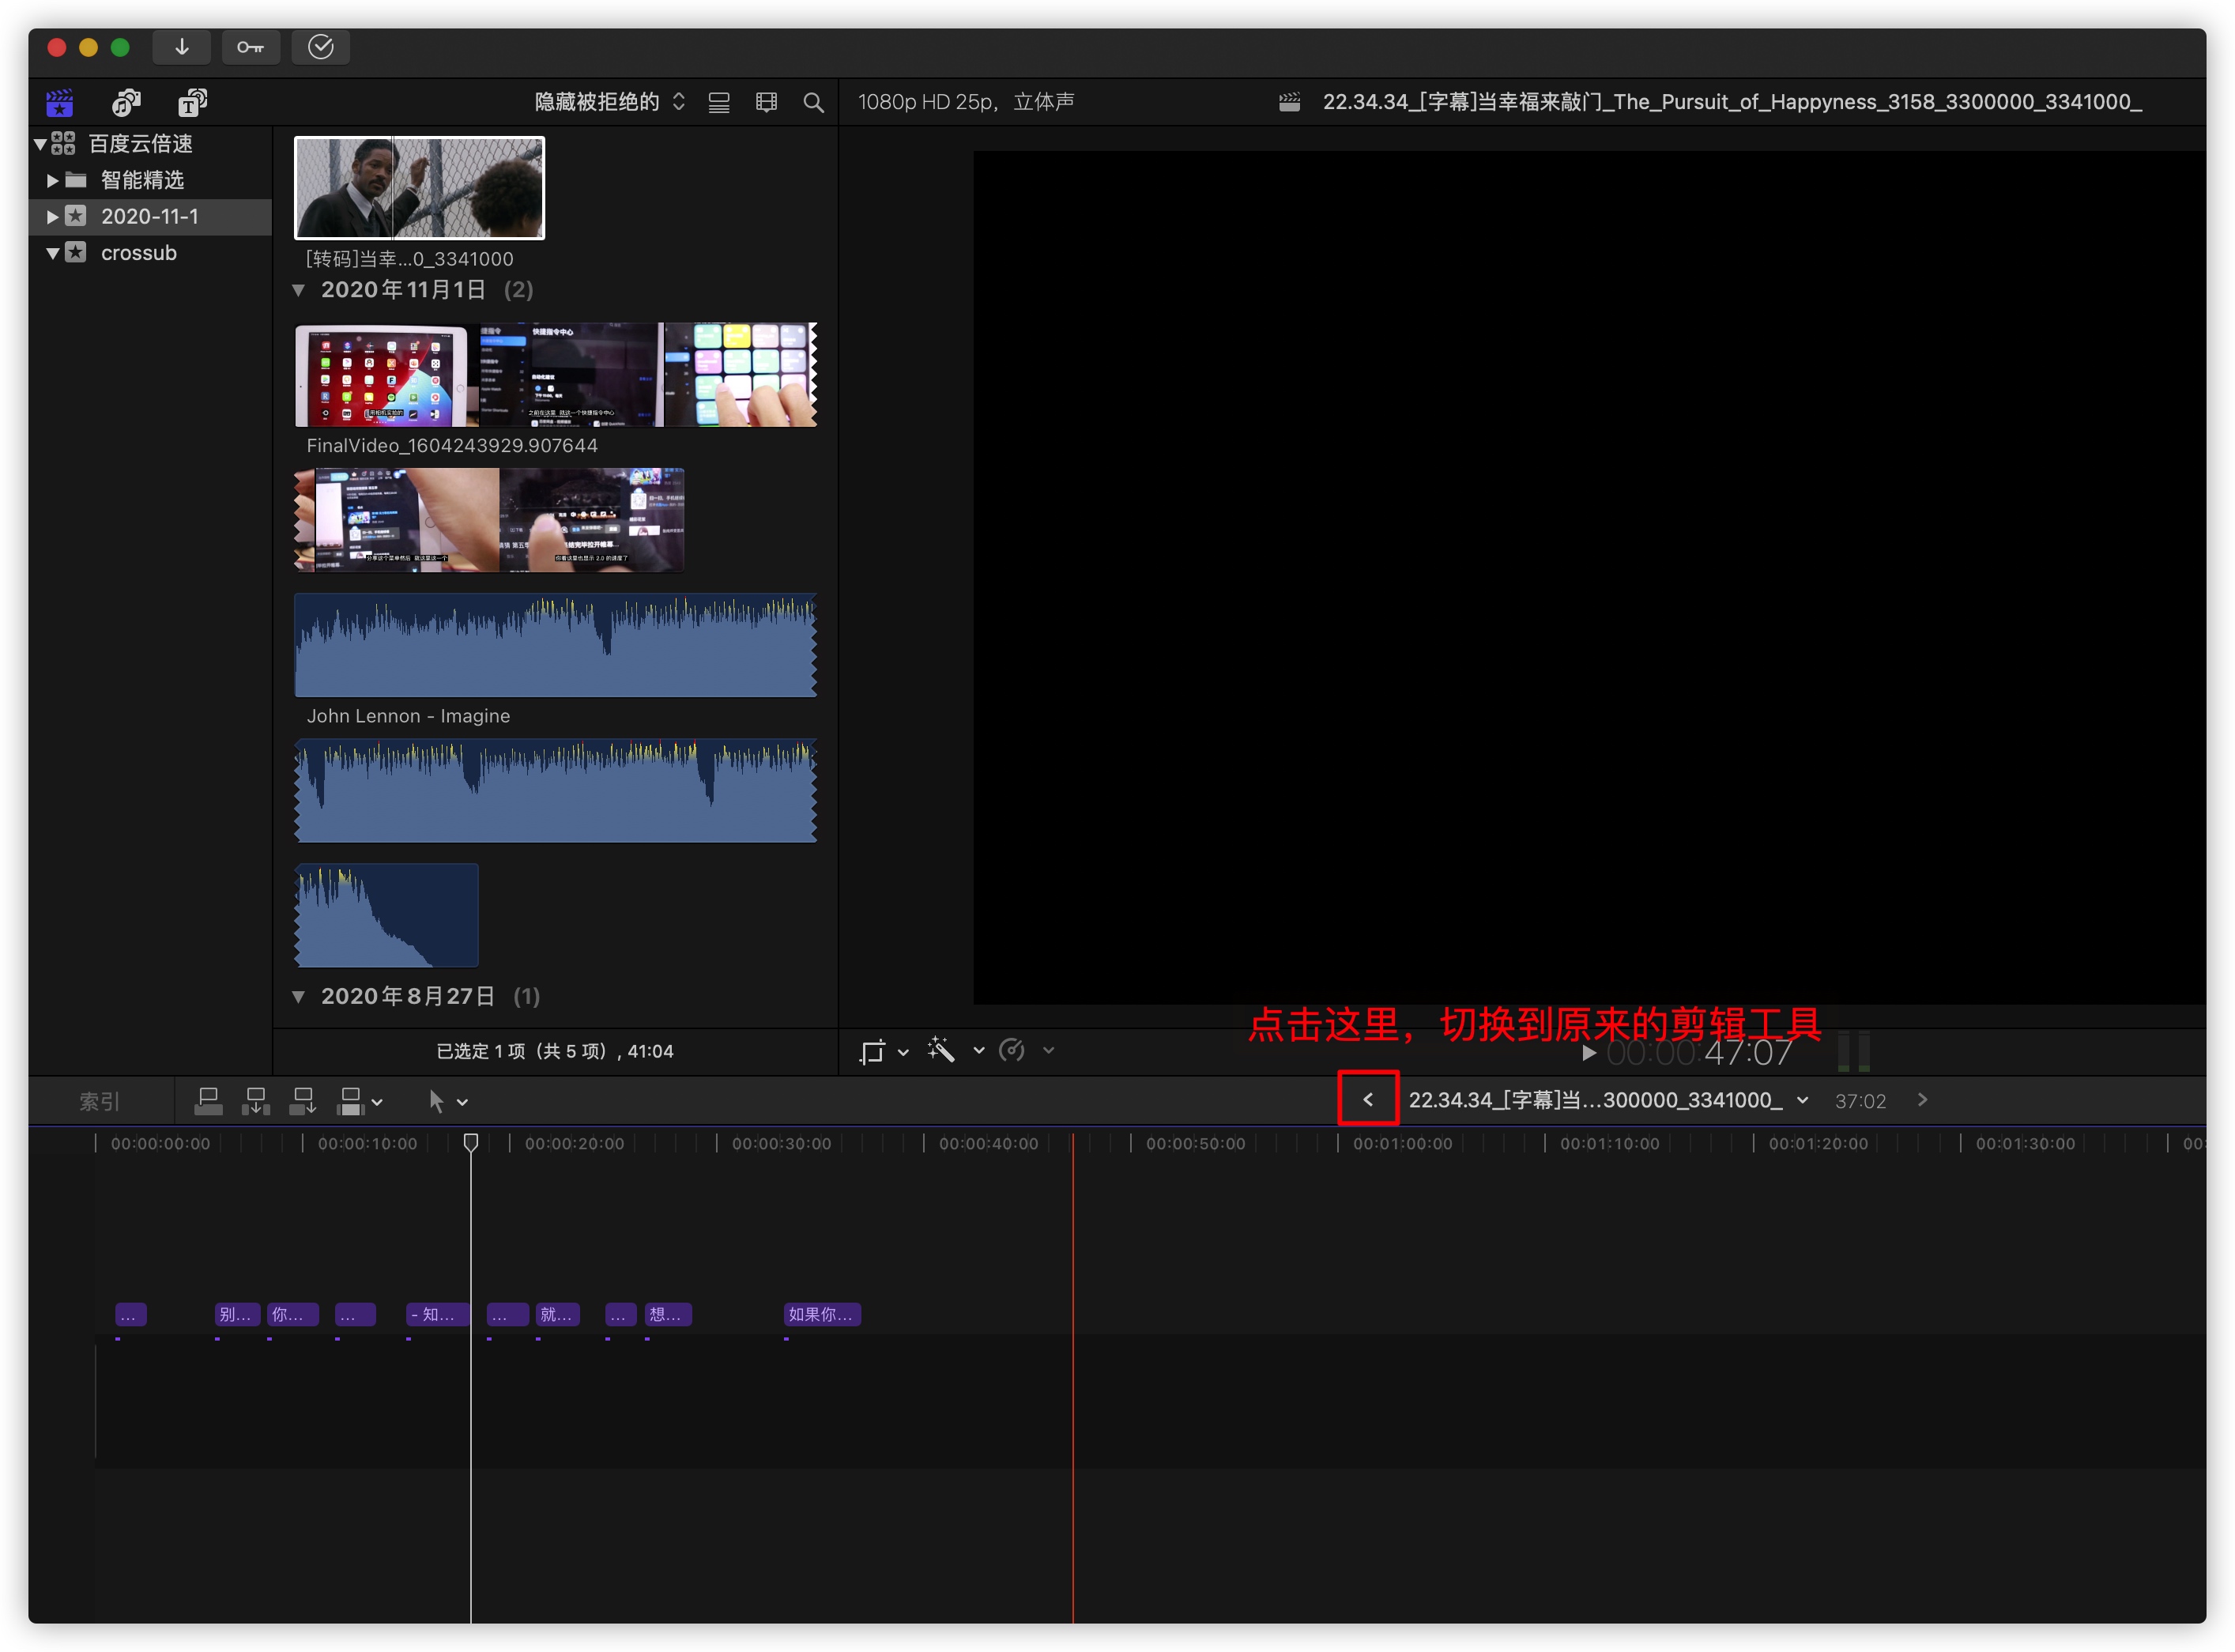Toggle filmstrip and list view mode

point(718,102)
